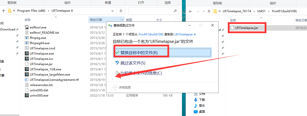Choose skip this file (S)
307x116 pixels.
click(x=133, y=63)
